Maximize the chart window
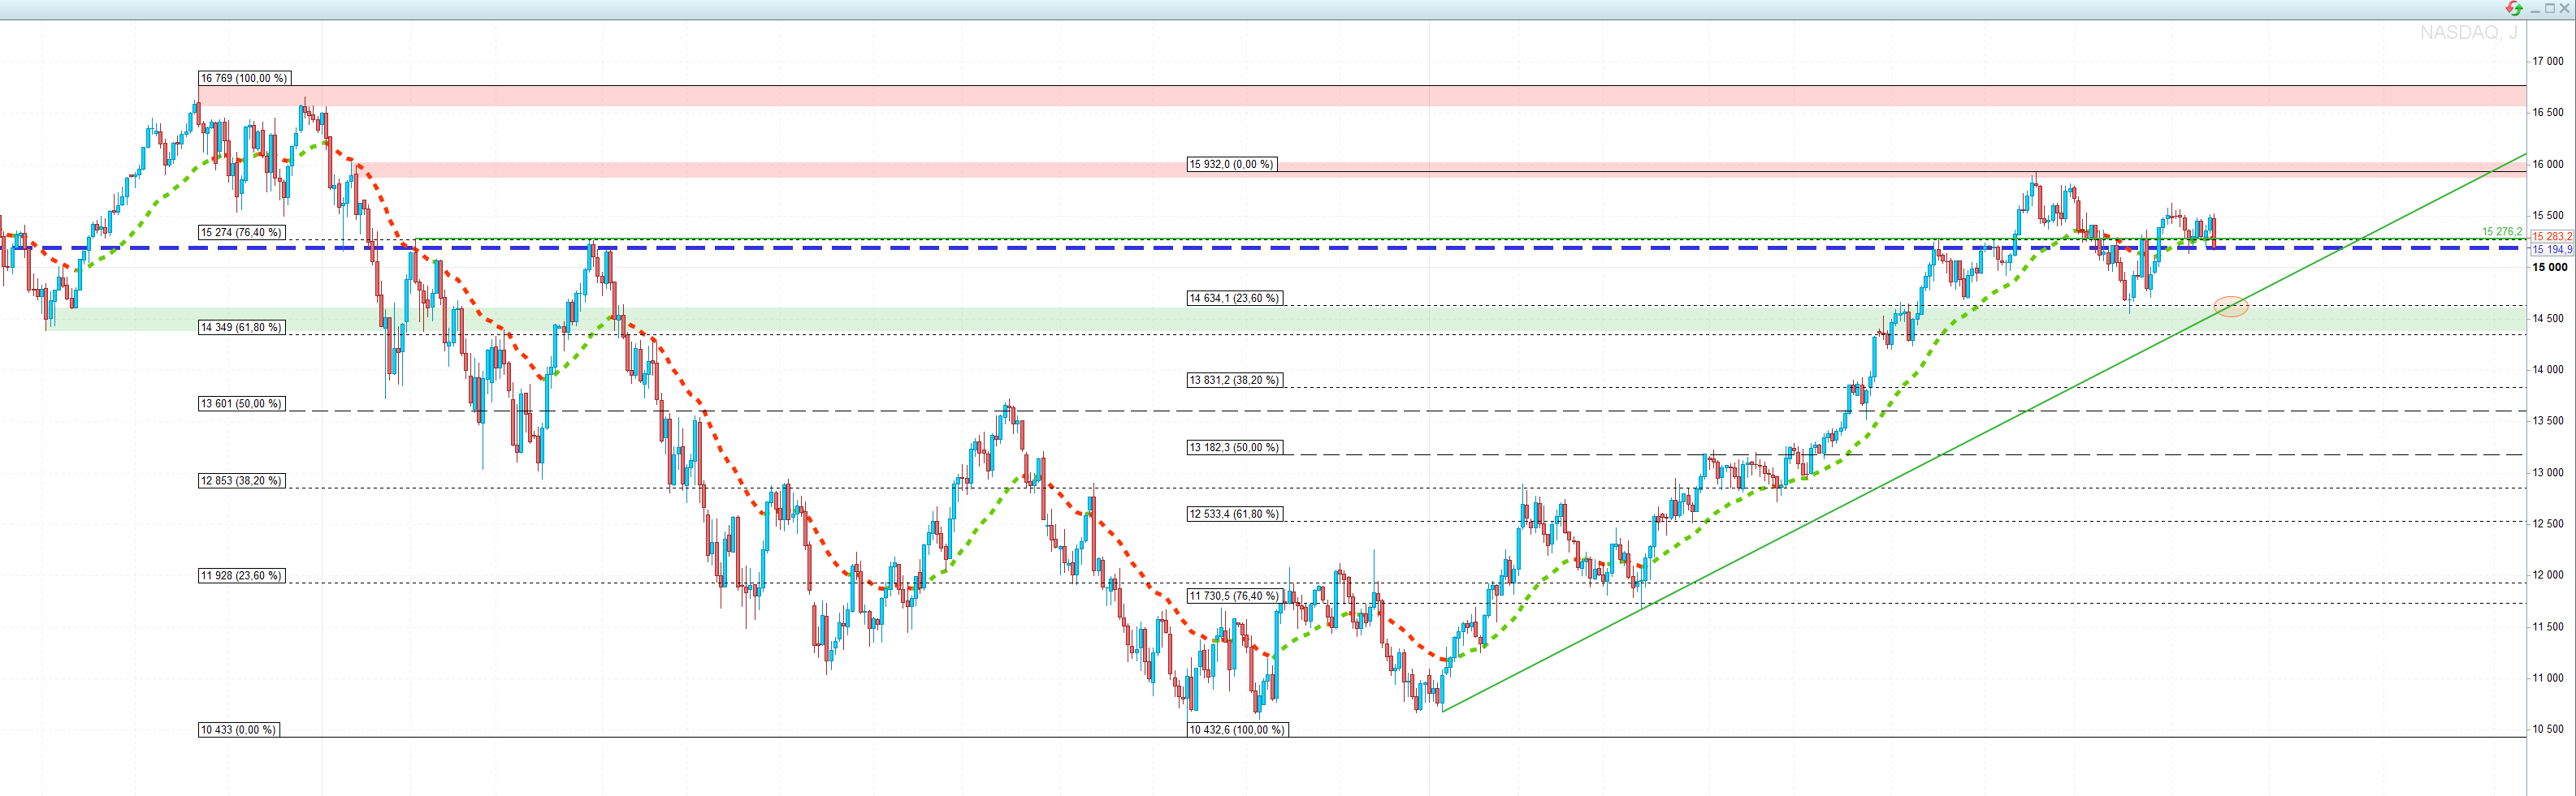Viewport: 2576px width, 796px height. point(2549,8)
